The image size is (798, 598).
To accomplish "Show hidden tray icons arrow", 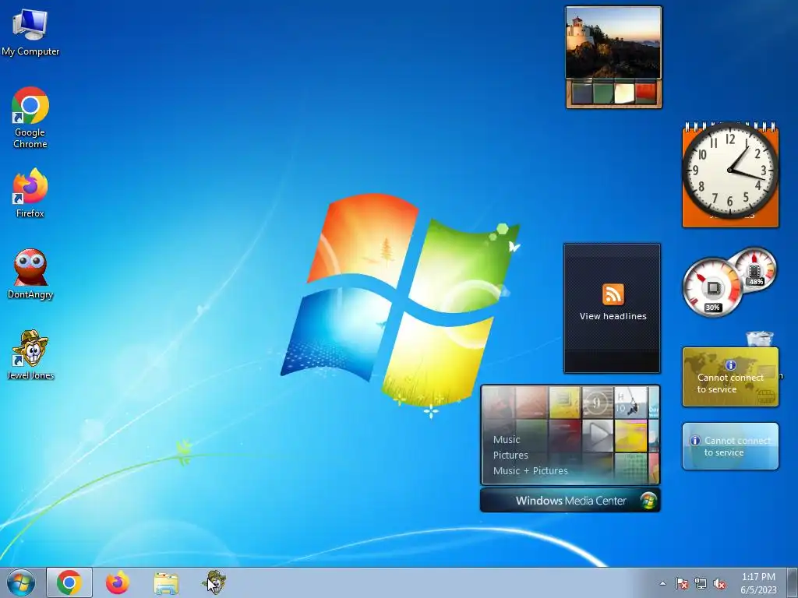I will point(662,583).
